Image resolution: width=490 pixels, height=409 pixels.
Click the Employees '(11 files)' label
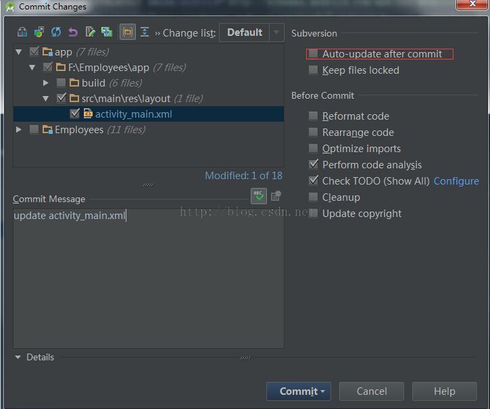(126, 129)
